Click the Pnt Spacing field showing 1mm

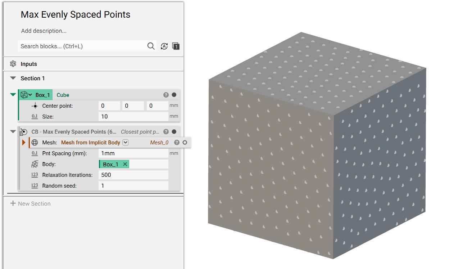pos(133,153)
